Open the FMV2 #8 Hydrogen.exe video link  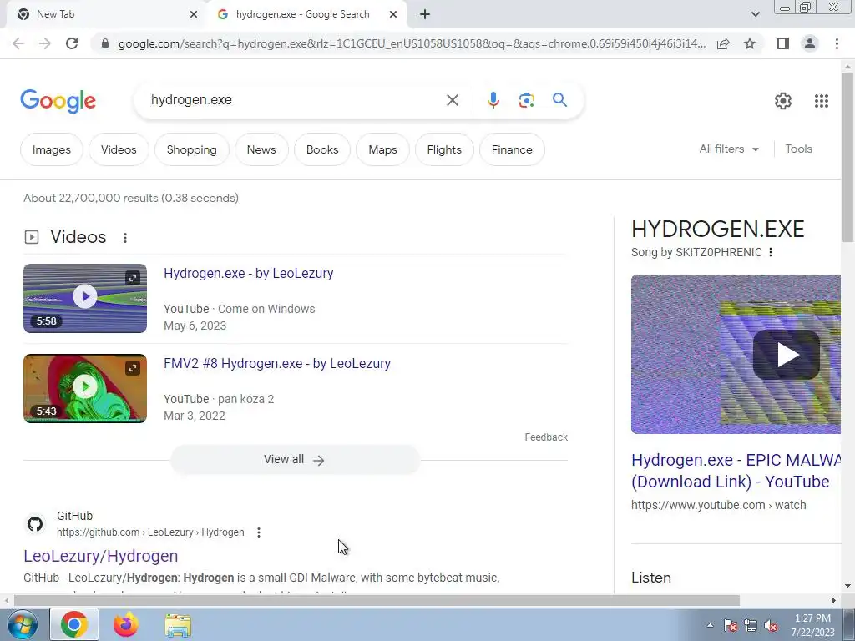277,364
